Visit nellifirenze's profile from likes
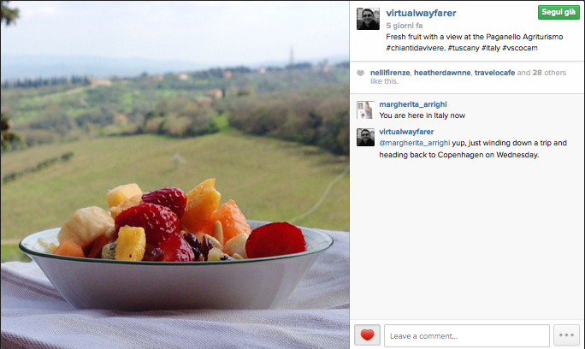 [x=390, y=73]
